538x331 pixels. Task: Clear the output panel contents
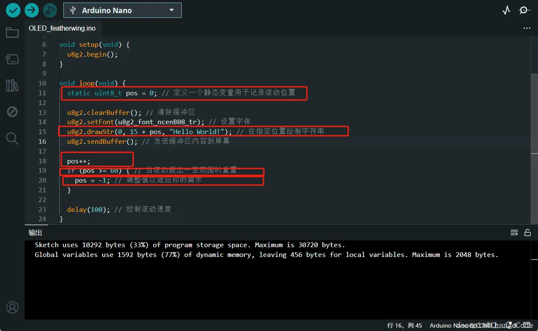514,232
